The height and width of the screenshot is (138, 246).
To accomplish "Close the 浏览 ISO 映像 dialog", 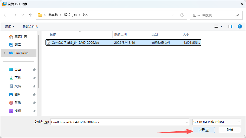I will tap(242, 4).
